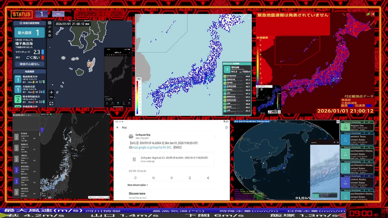Click the pause icon in the EMSC panel
This screenshot has width=388, height=218.
pos(226,69)
